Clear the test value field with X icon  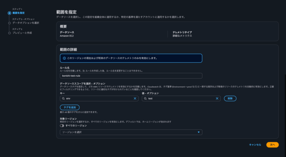(x=217, y=99)
